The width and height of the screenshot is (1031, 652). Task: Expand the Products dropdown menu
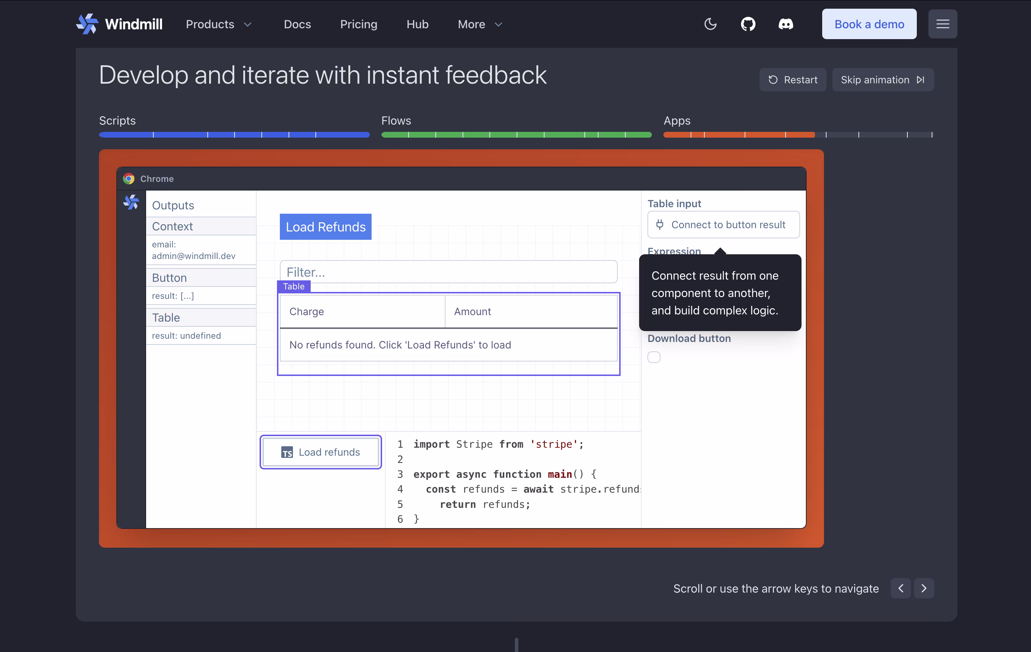pos(219,24)
